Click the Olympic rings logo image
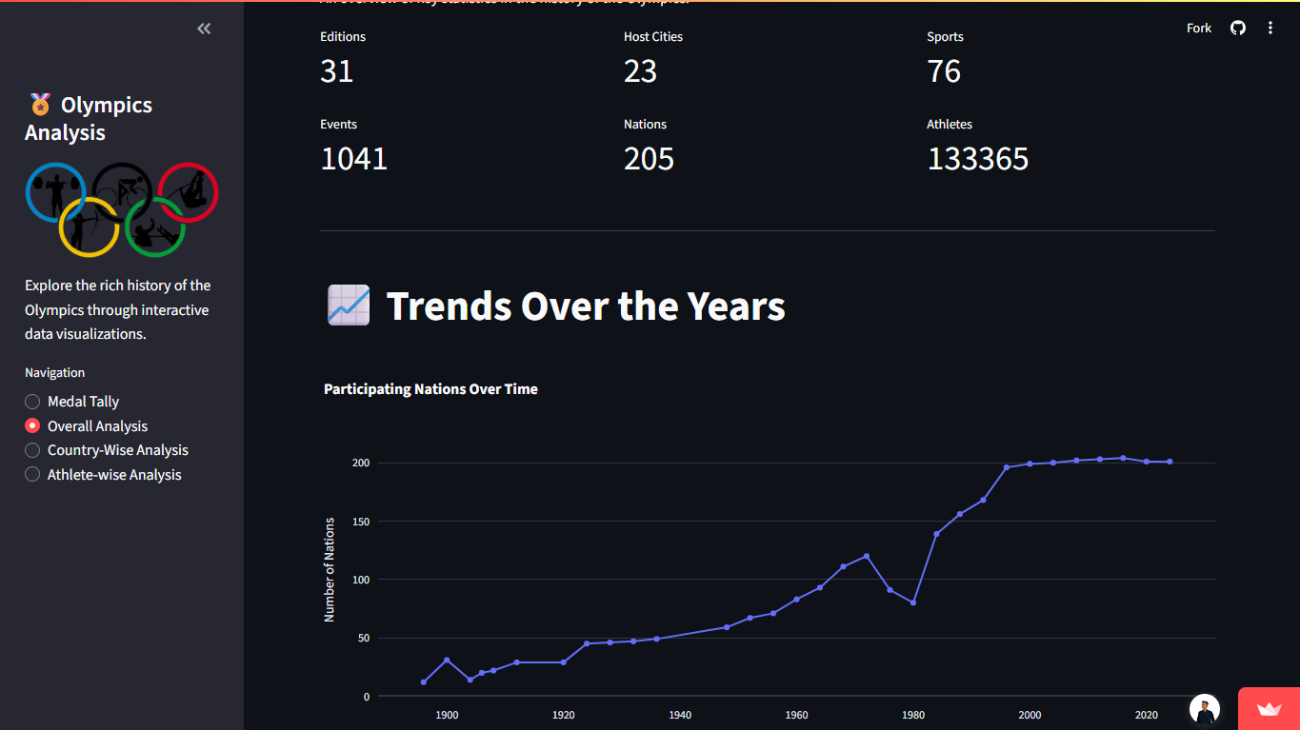 (122, 209)
